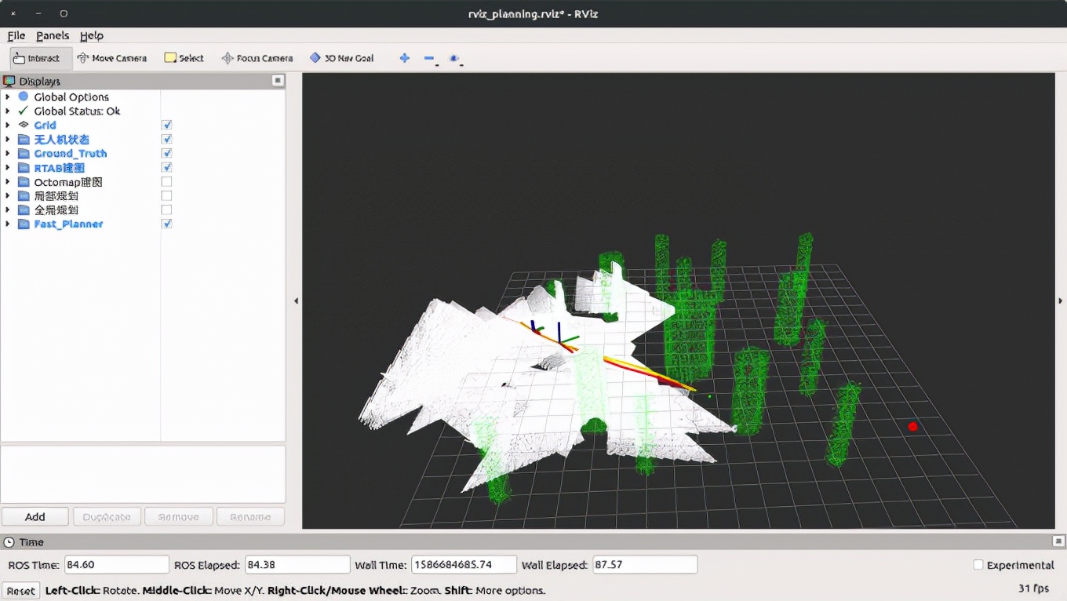Image resolution: width=1067 pixels, height=601 pixels.
Task: Click the Reset button
Action: click(21, 591)
